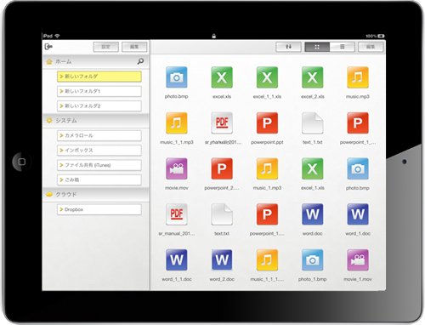The width and height of the screenshot is (425, 325).
Task: Tap the 設定 settings button
Action: (106, 47)
